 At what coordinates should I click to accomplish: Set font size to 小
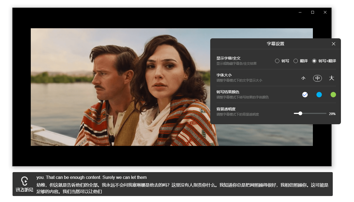pyautogui.click(x=303, y=78)
